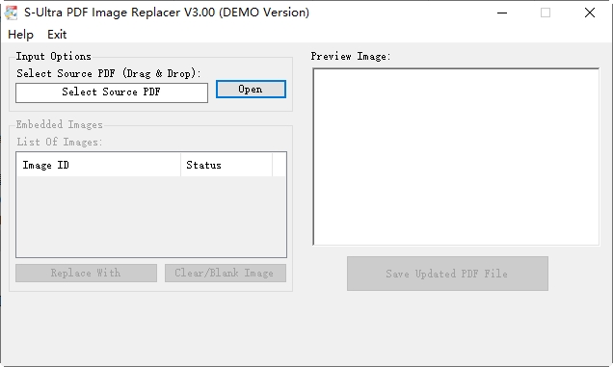This screenshot has height=367, width=613.
Task: Click the disabled maximize button
Action: pos(546,13)
